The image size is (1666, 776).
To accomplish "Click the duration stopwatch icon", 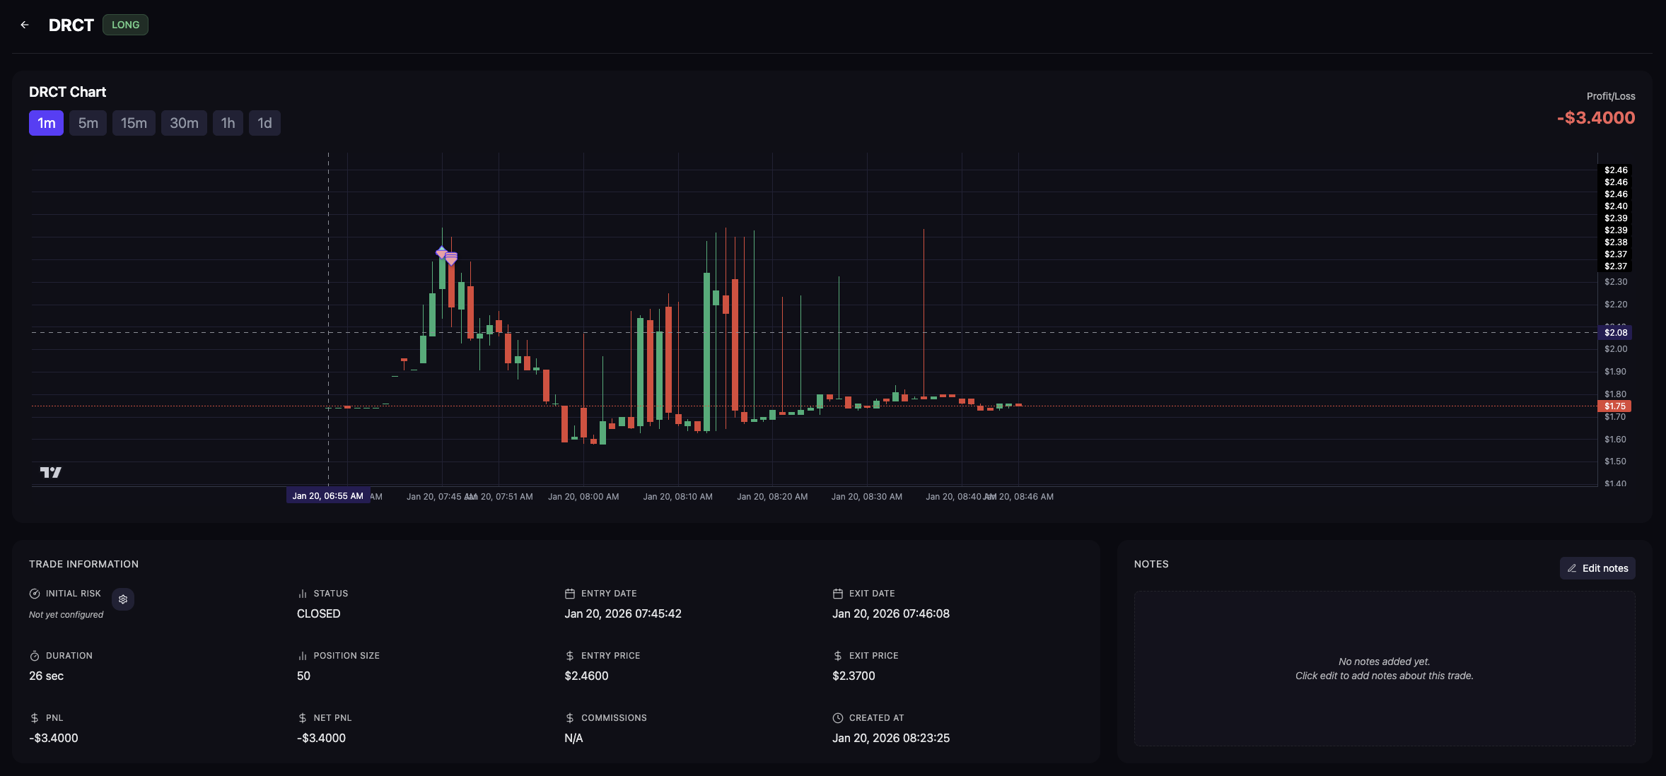I will [x=35, y=656].
